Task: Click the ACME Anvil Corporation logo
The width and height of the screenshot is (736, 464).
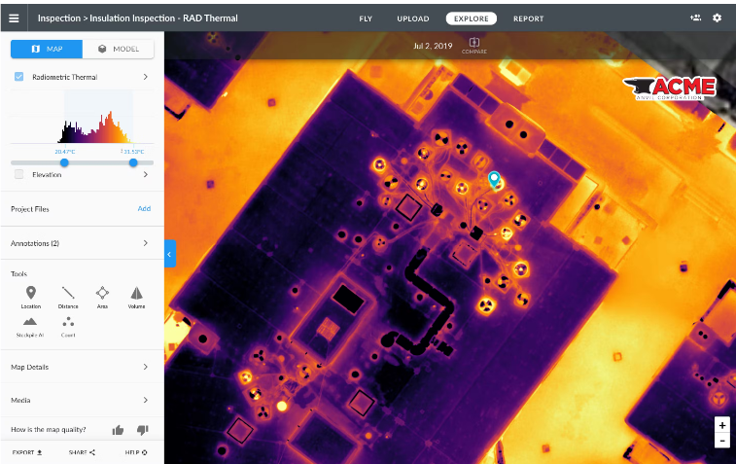Action: [670, 88]
